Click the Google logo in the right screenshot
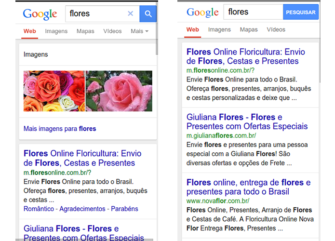 tap(202, 13)
